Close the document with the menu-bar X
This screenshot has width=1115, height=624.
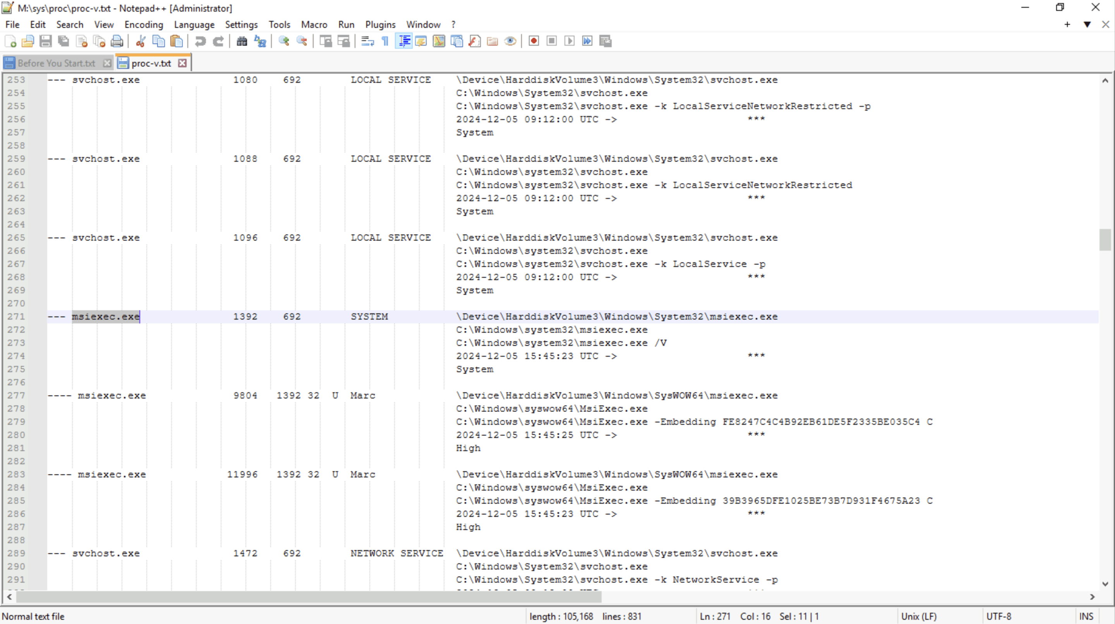(x=1106, y=25)
